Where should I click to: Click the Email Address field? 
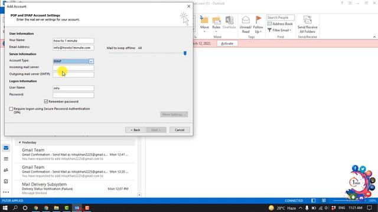73,48
